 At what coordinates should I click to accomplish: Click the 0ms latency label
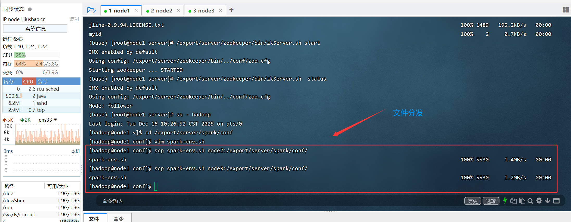[x=8, y=151]
